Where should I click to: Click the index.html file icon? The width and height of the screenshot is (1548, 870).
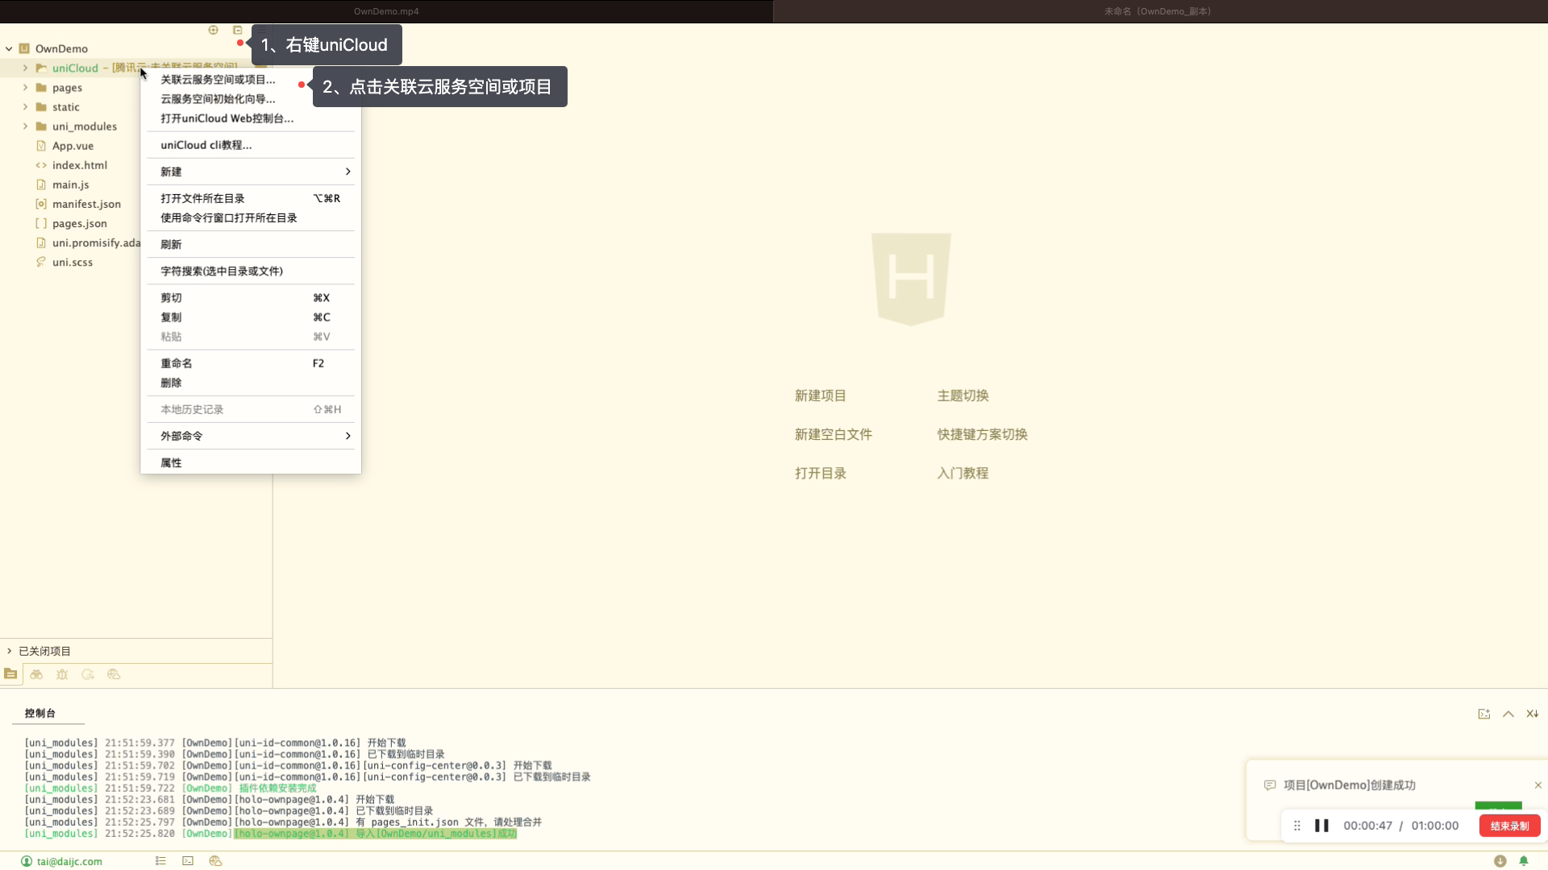tap(41, 165)
